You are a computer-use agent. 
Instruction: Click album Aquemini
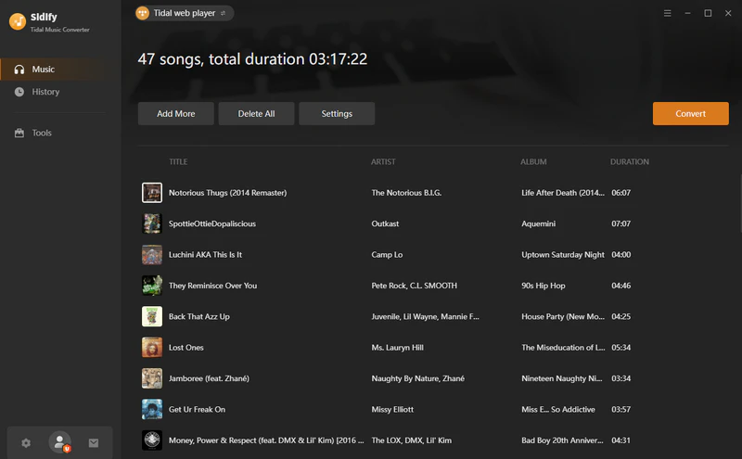tap(539, 223)
